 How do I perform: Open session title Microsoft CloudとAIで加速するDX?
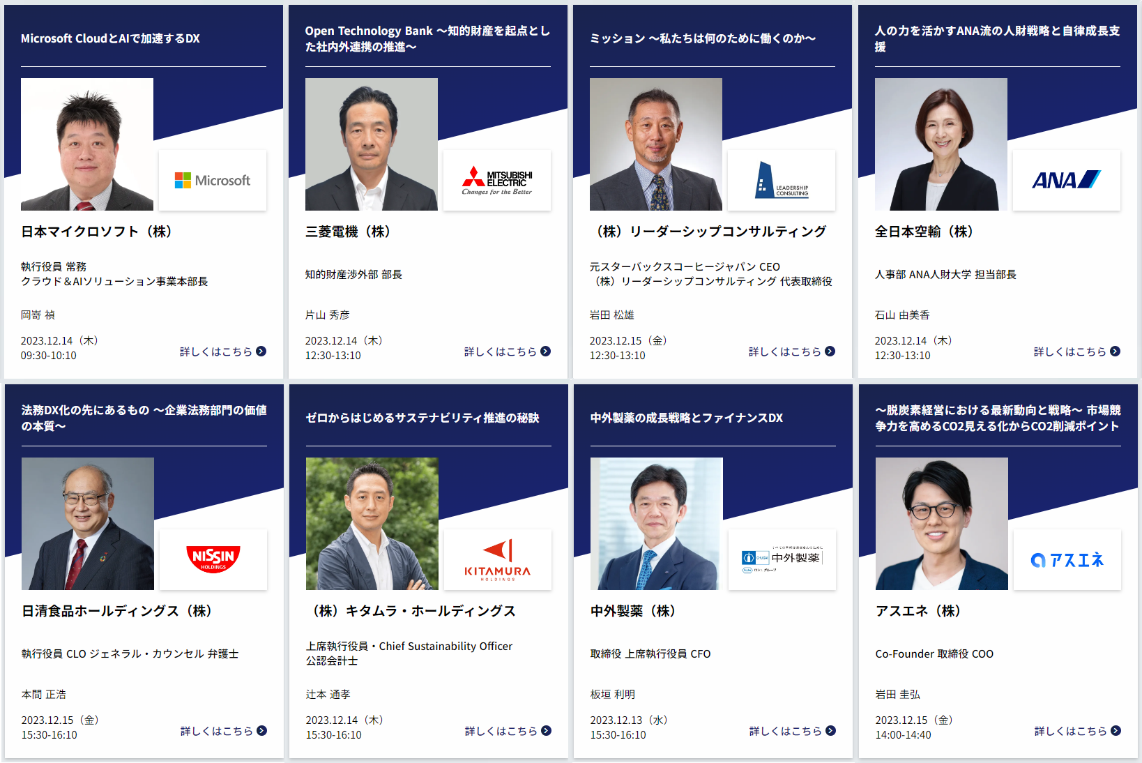[x=110, y=38]
